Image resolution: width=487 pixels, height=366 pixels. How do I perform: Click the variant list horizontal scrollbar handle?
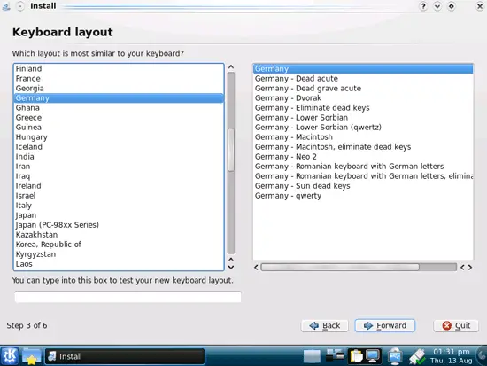[340, 267]
